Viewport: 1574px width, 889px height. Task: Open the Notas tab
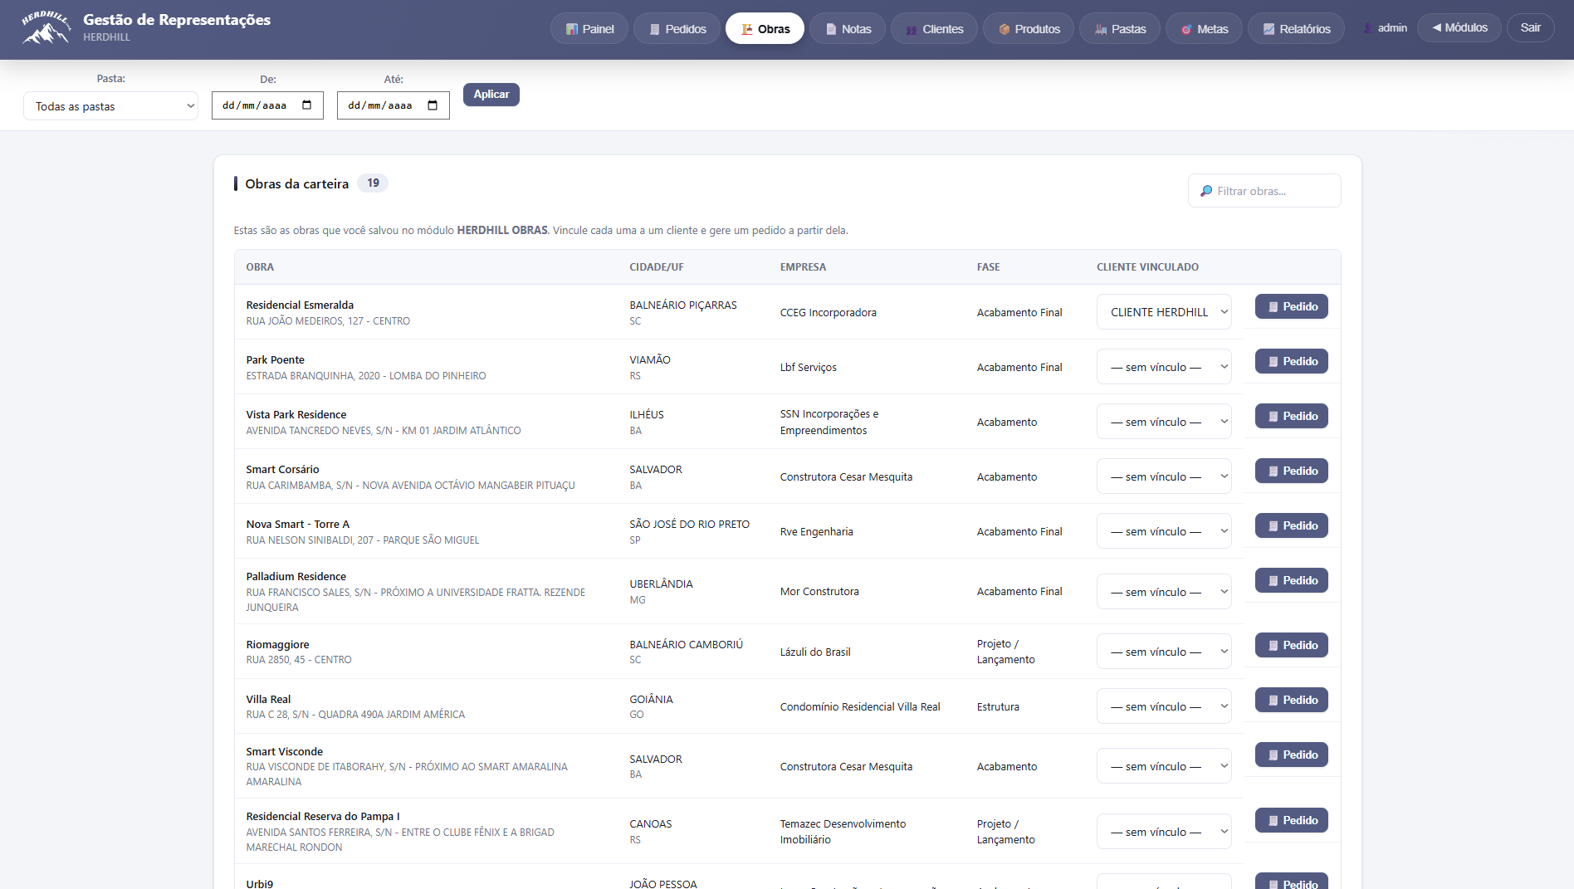click(848, 29)
